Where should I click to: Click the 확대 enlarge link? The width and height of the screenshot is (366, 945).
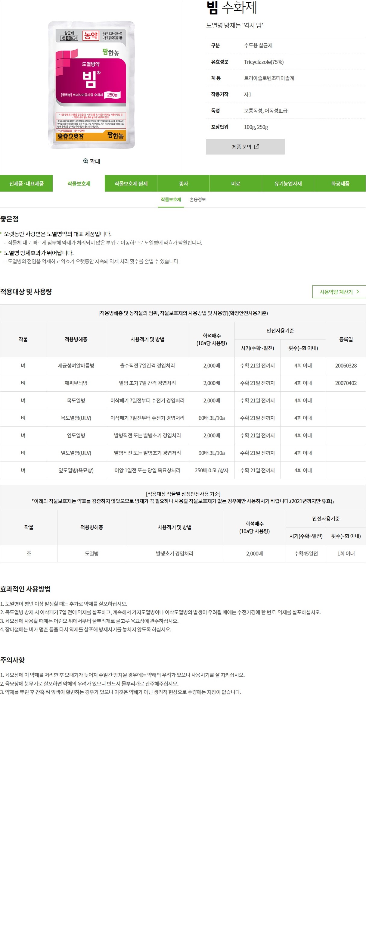tap(91, 161)
